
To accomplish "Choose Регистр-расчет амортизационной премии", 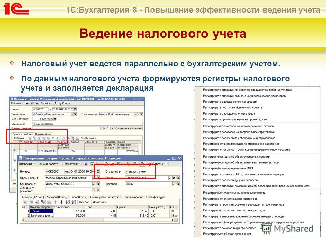I will [x=230, y=199].
